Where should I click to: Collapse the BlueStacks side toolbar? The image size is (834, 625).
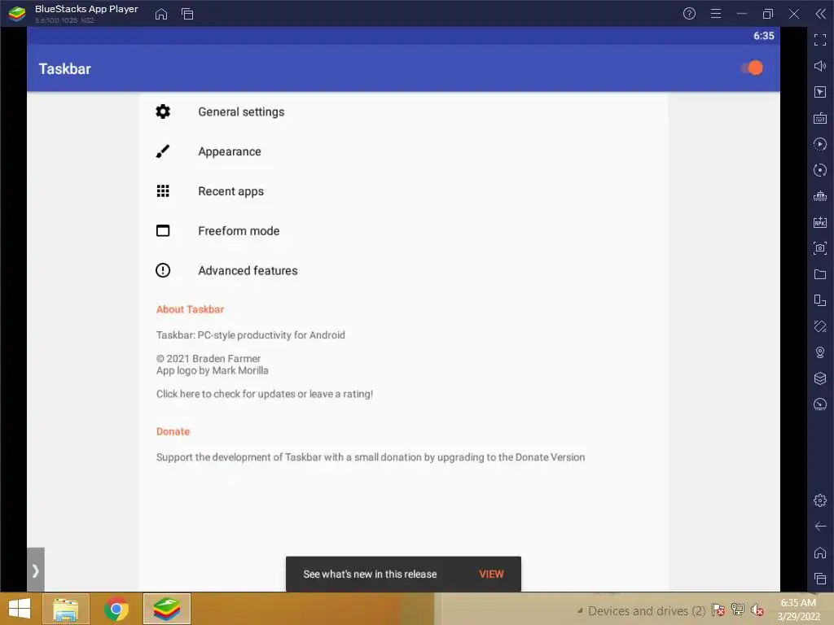pyautogui.click(x=820, y=14)
